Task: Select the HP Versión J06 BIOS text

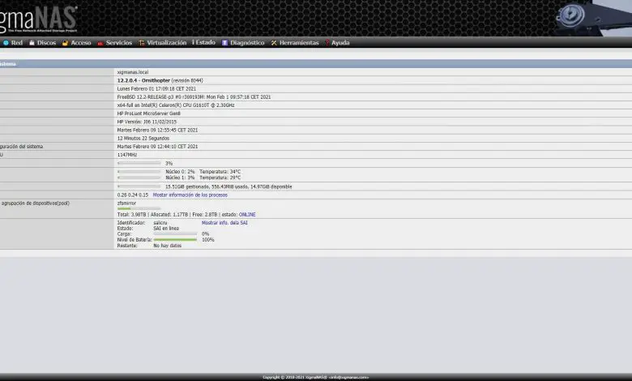Action: click(147, 122)
